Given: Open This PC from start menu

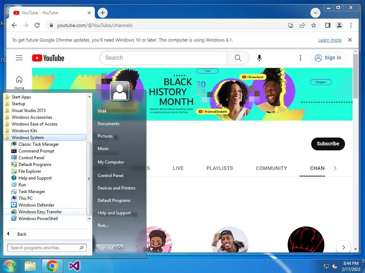Looking at the screenshot, I should coord(25,198).
